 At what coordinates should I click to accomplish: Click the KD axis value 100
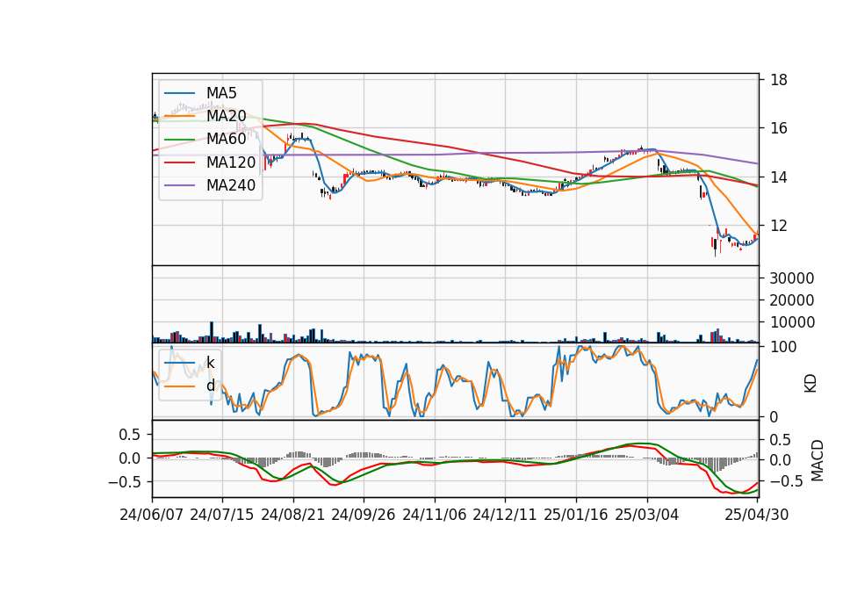click(x=783, y=347)
